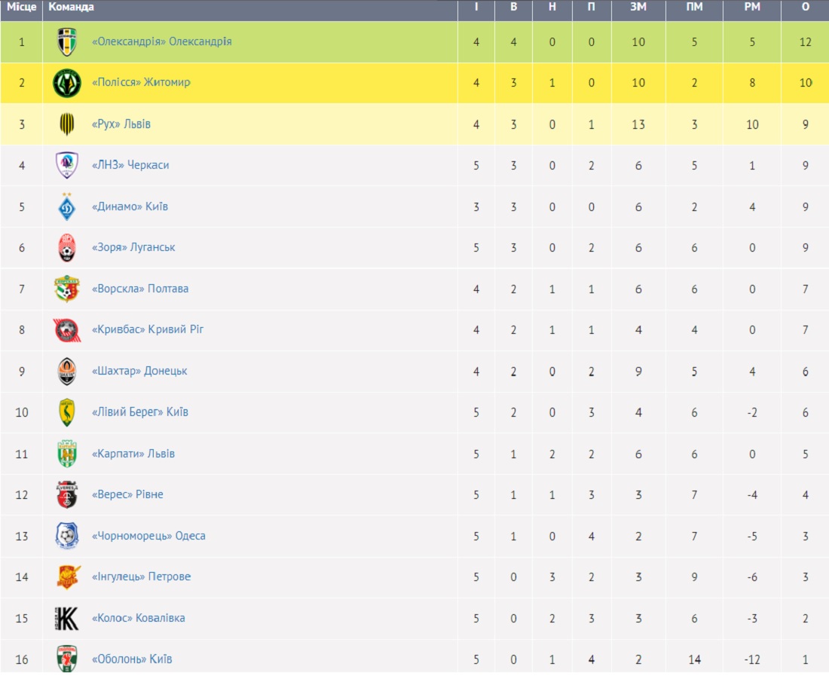The image size is (829, 679).
Task: Click the Dynamo Kyiv diamond logo
Action: click(66, 206)
